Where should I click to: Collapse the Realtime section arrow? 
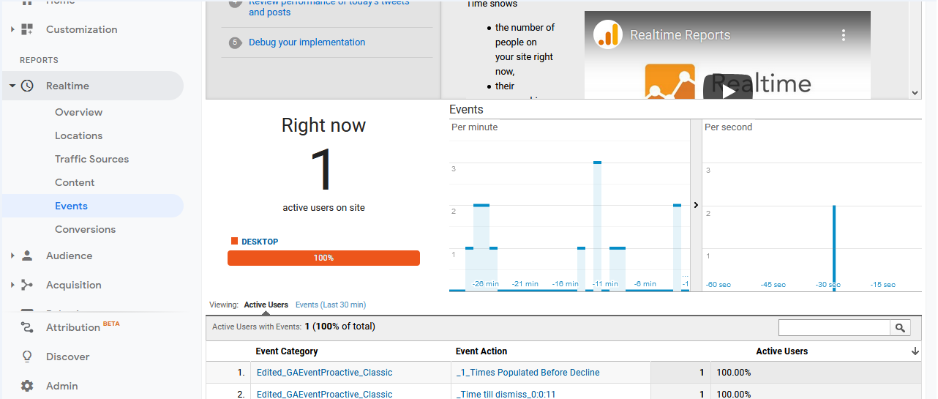pyautogui.click(x=12, y=86)
